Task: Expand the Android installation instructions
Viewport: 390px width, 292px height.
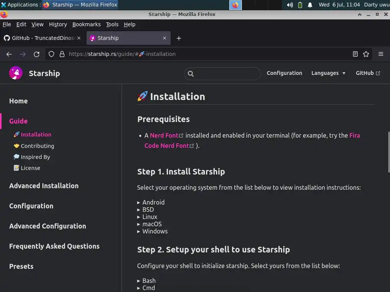Action: point(151,202)
